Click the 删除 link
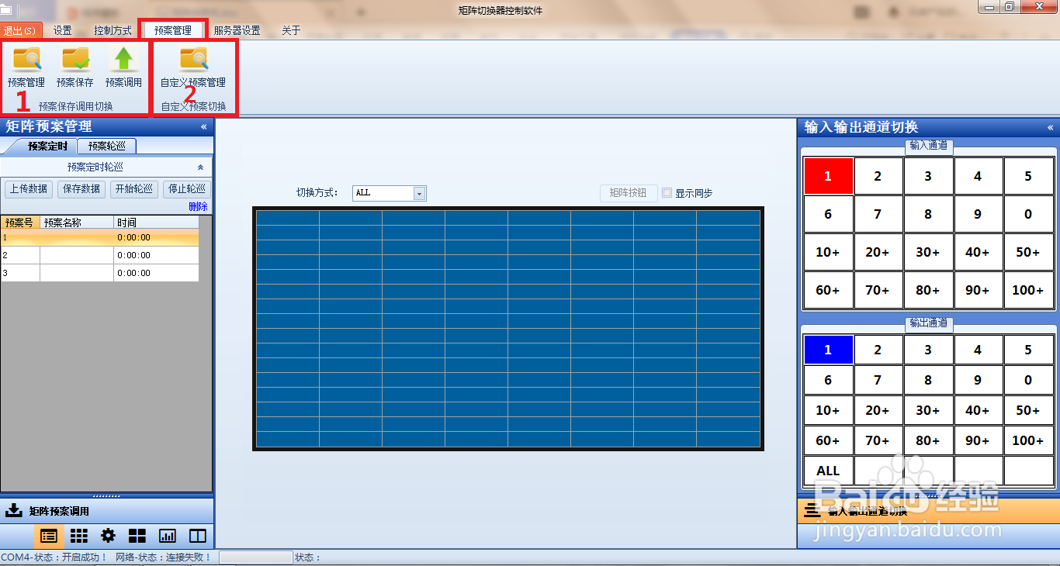1060x566 pixels. tap(199, 206)
